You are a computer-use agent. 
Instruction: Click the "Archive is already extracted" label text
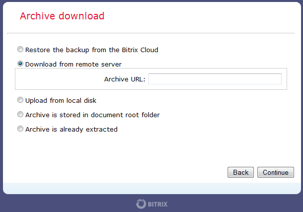pos(71,130)
